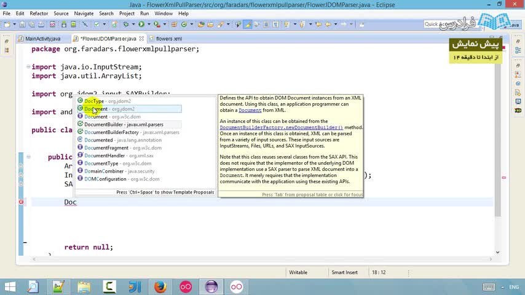Click the red error marker beside Doc line
Screen dimensions: 525x295
[21, 202]
